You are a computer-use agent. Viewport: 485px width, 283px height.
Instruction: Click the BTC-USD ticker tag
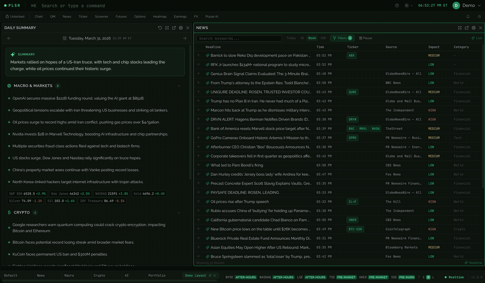[x=356, y=229]
